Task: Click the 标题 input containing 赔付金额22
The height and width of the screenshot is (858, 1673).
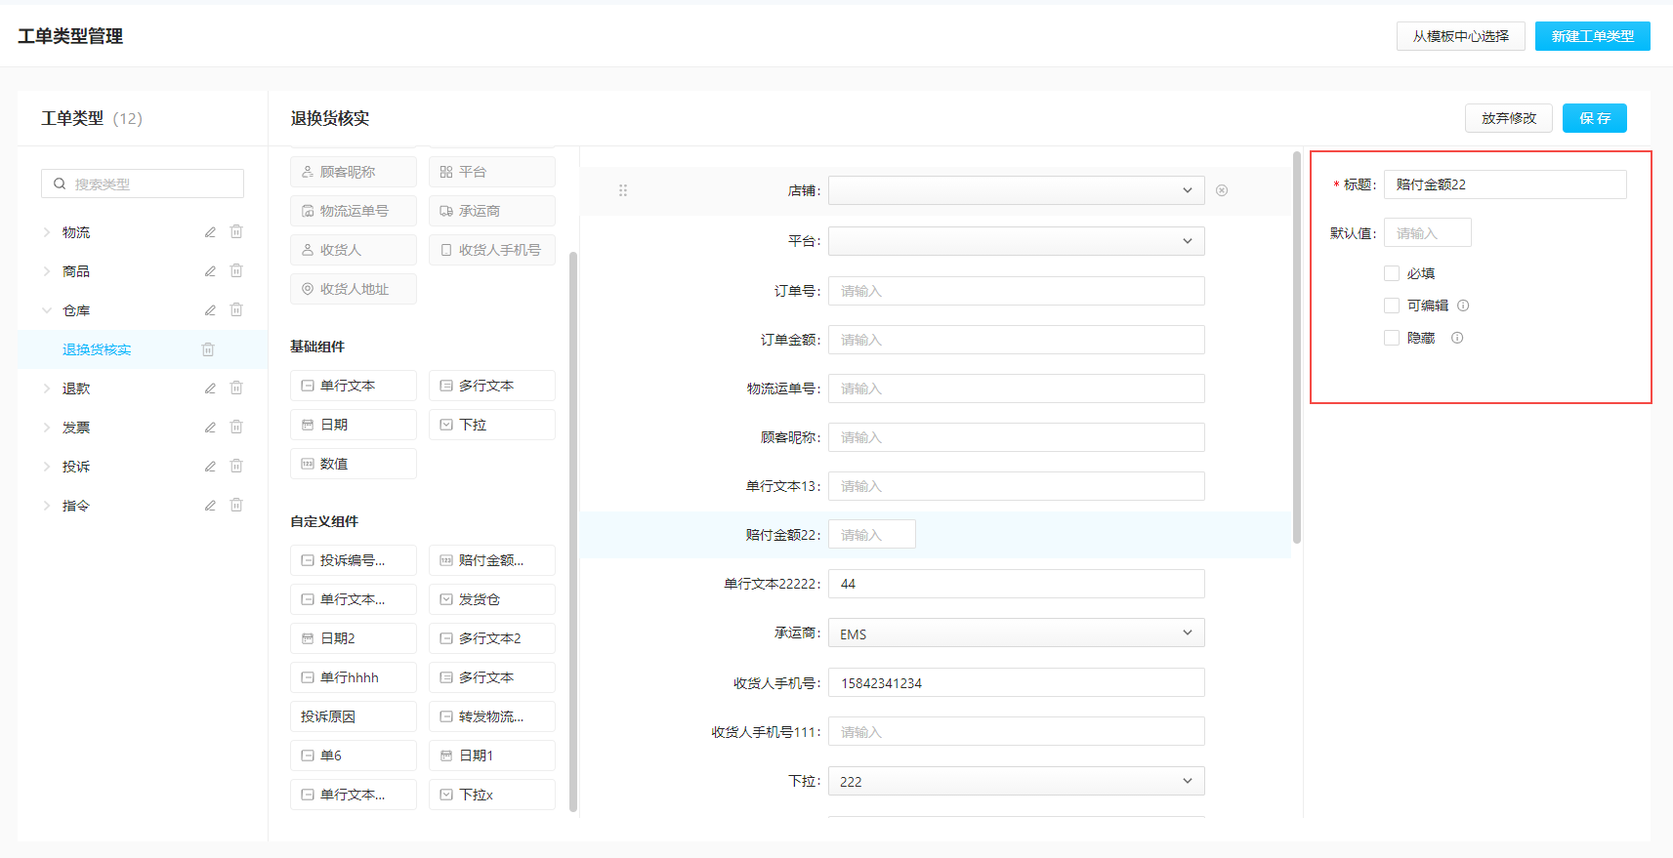Action: tap(1505, 184)
